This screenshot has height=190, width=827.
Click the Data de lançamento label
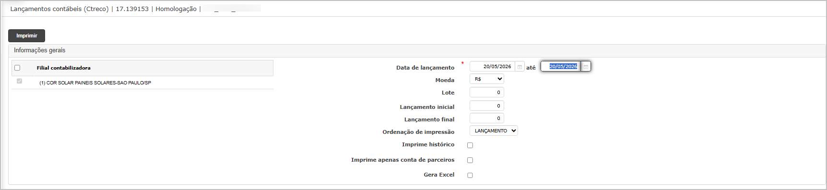click(x=425, y=68)
